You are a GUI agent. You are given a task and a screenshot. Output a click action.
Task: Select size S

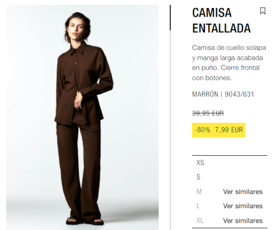198,177
